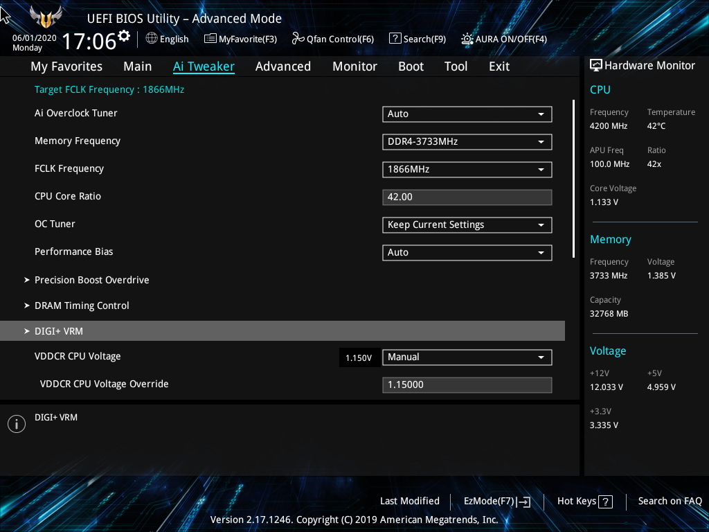Select the Performance Bias label
Screen dimensions: 709x532
coord(73,251)
